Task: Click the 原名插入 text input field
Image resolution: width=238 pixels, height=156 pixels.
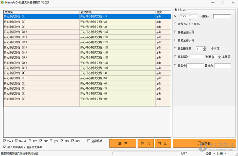Action: (x=197, y=57)
